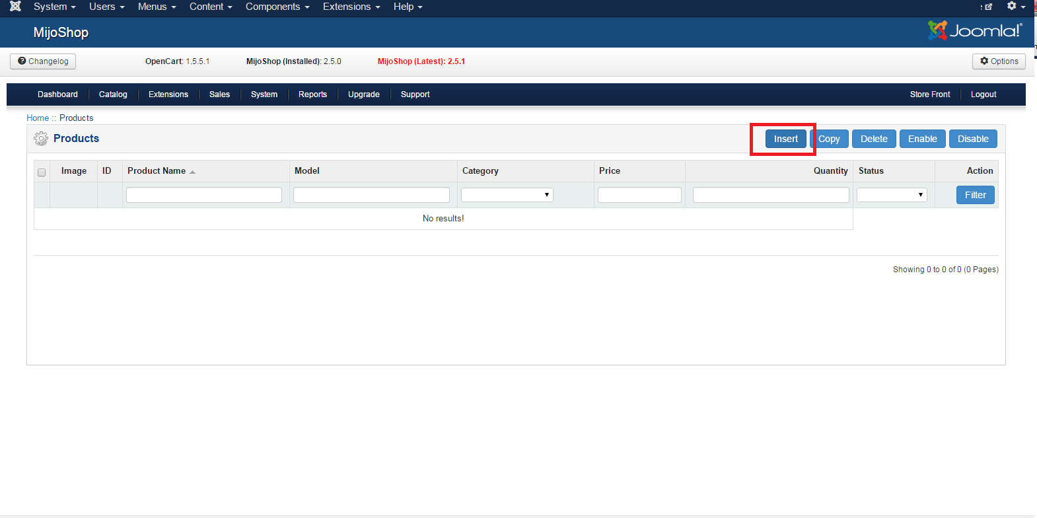Viewport: 1037px width, 518px height.
Task: Go to MijoShop Dashboard tab
Action: pos(57,94)
